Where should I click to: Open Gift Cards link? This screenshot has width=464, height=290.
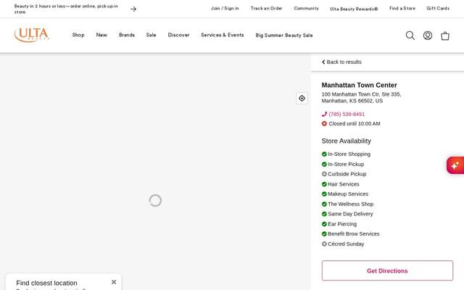[x=438, y=8]
